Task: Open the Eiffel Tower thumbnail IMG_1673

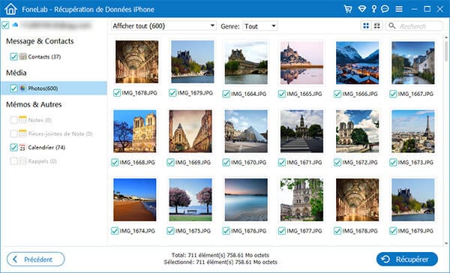Action: tap(413, 131)
